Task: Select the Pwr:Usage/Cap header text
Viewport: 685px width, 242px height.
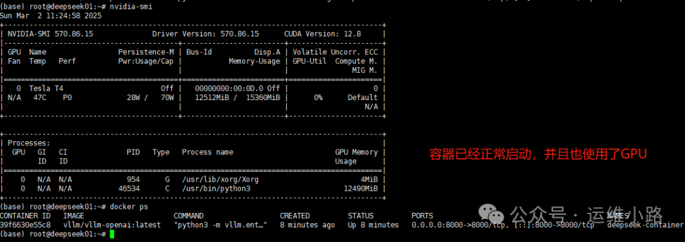Action: click(146, 61)
